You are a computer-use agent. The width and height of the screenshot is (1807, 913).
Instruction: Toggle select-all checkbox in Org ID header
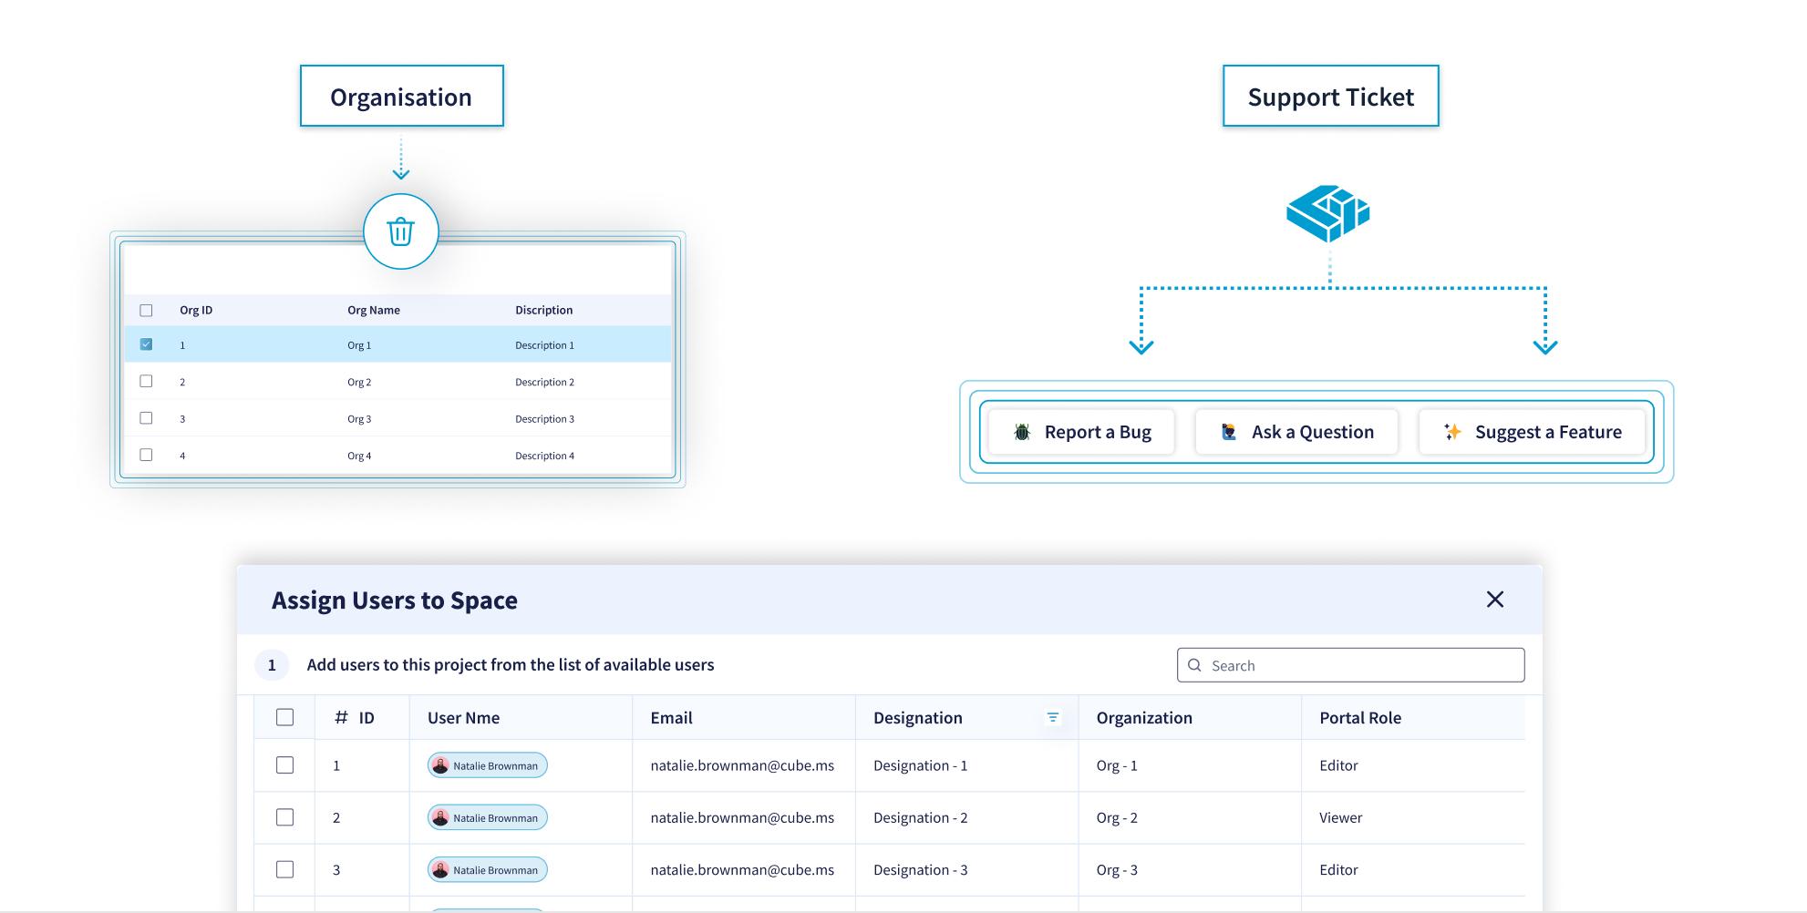(146, 310)
